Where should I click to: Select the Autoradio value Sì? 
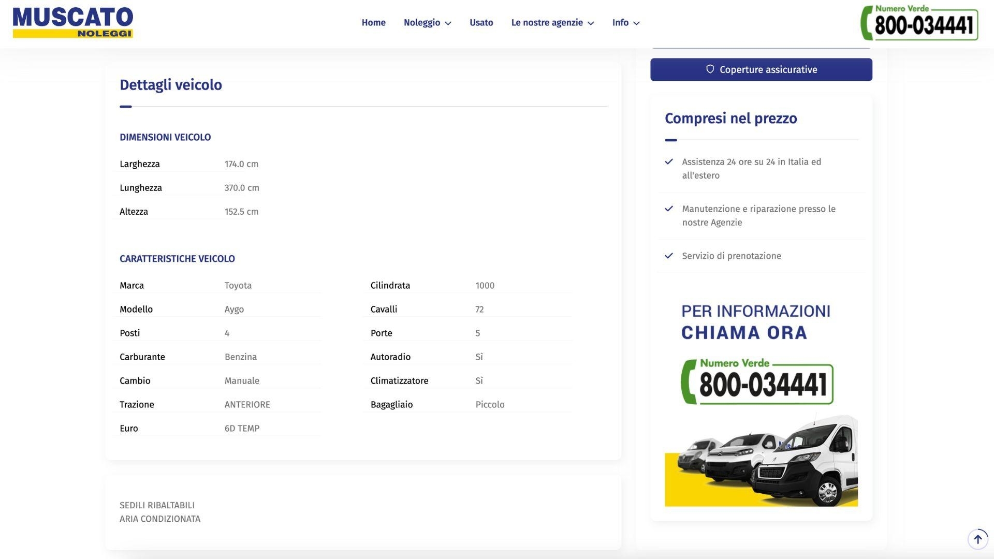click(x=479, y=357)
